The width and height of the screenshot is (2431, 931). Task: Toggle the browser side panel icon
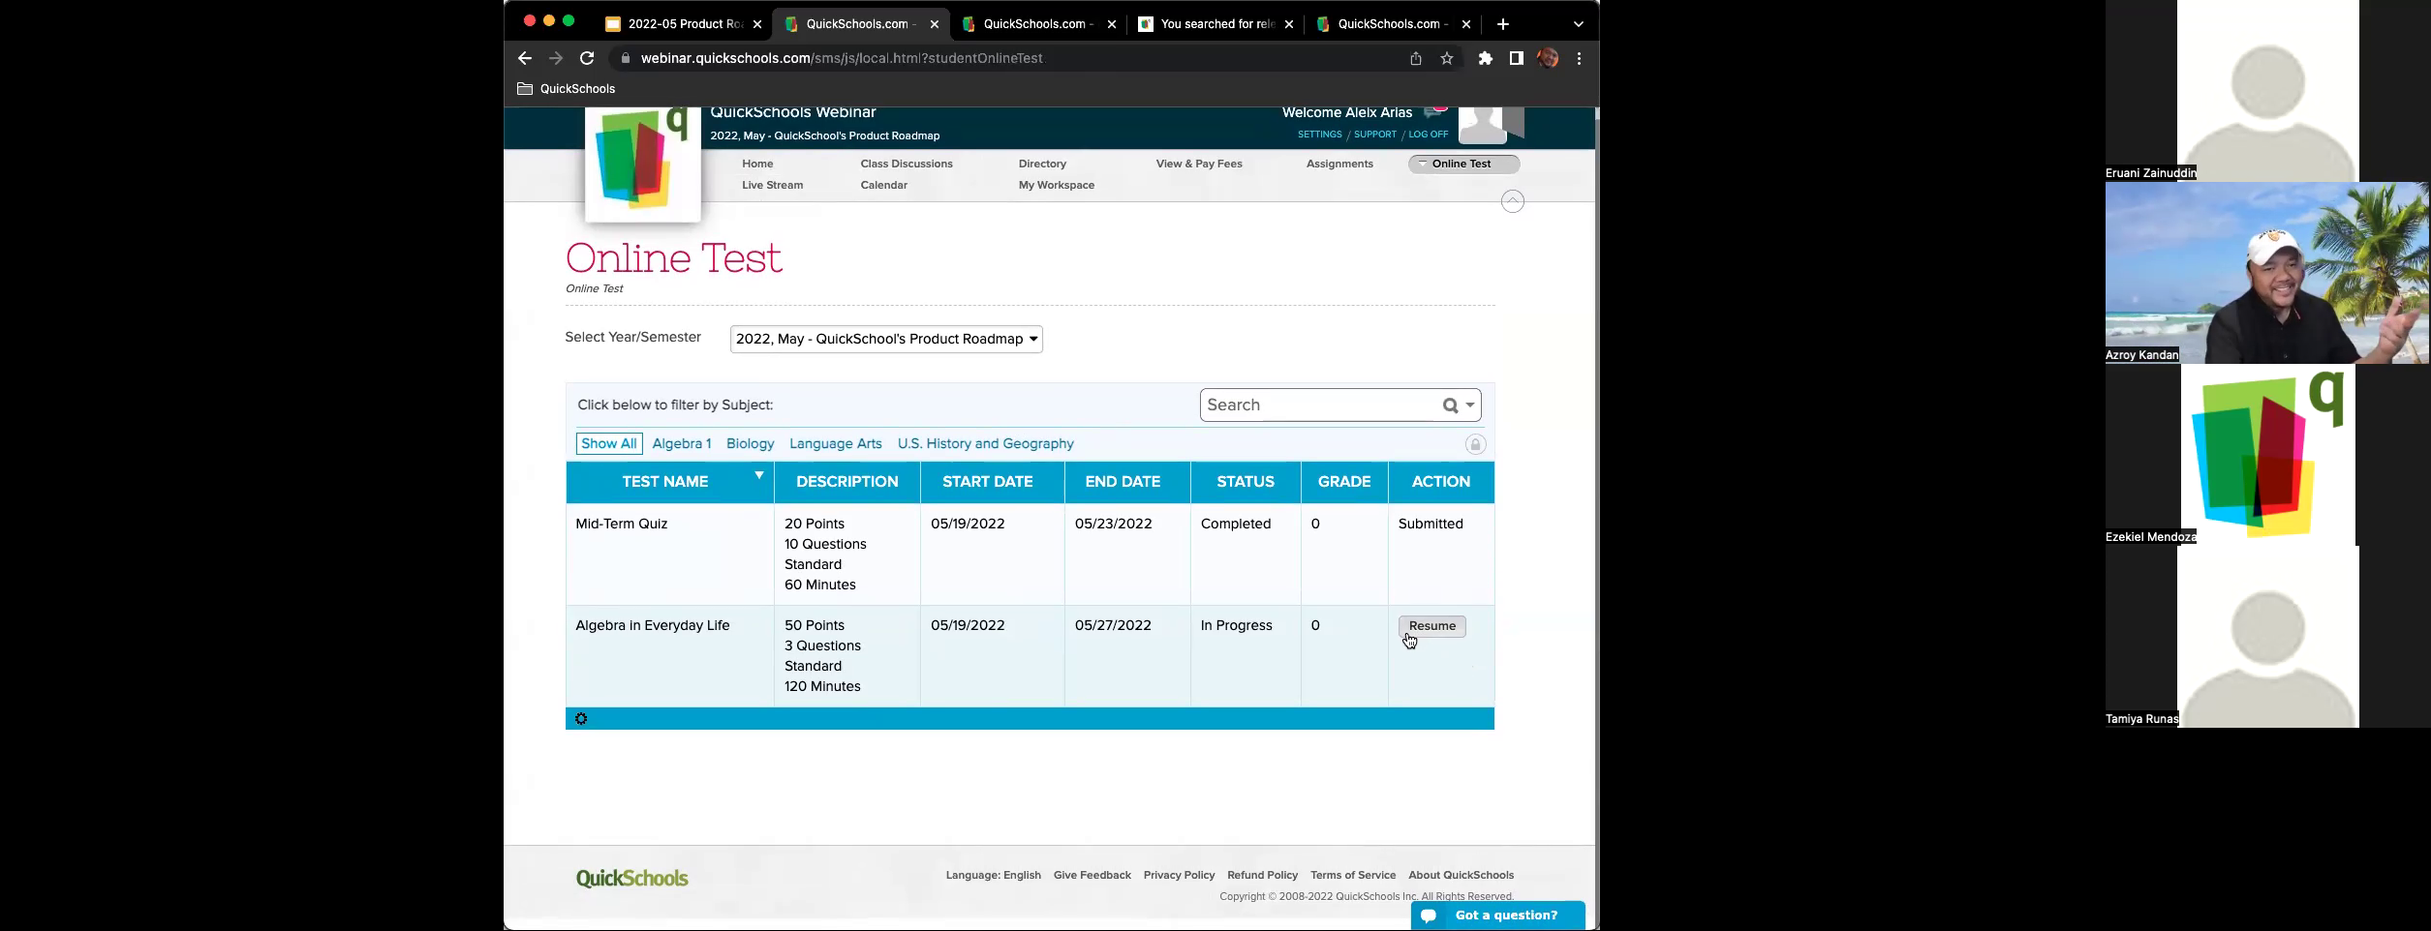[x=1517, y=59]
